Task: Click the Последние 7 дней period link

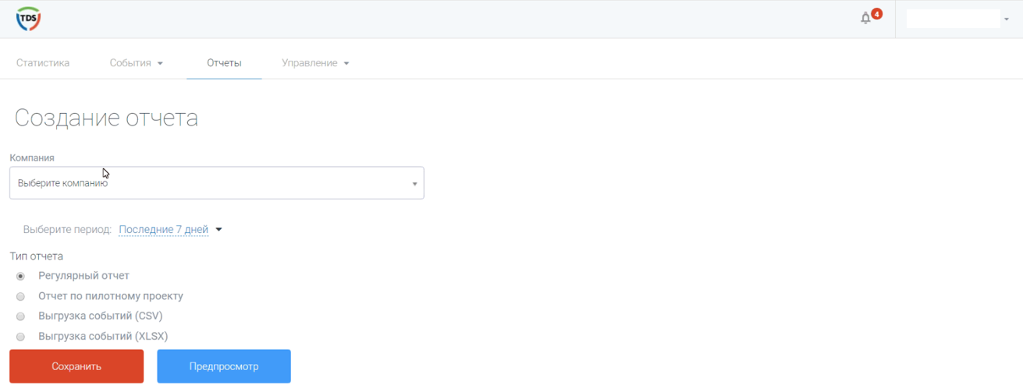Action: tap(163, 230)
